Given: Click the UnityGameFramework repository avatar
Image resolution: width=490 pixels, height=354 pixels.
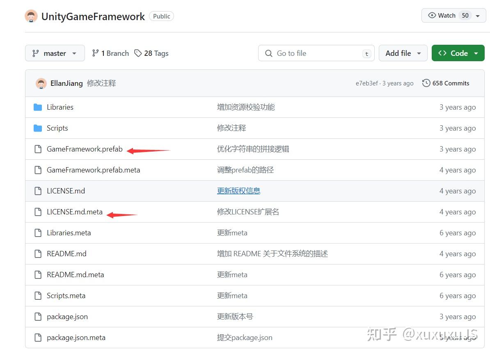Looking at the screenshot, I should pyautogui.click(x=31, y=16).
